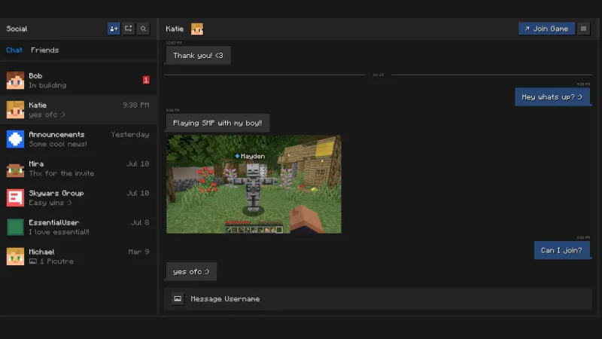Image resolution: width=602 pixels, height=339 pixels.
Task: Click Bob's avatar icon
Action: [15, 81]
